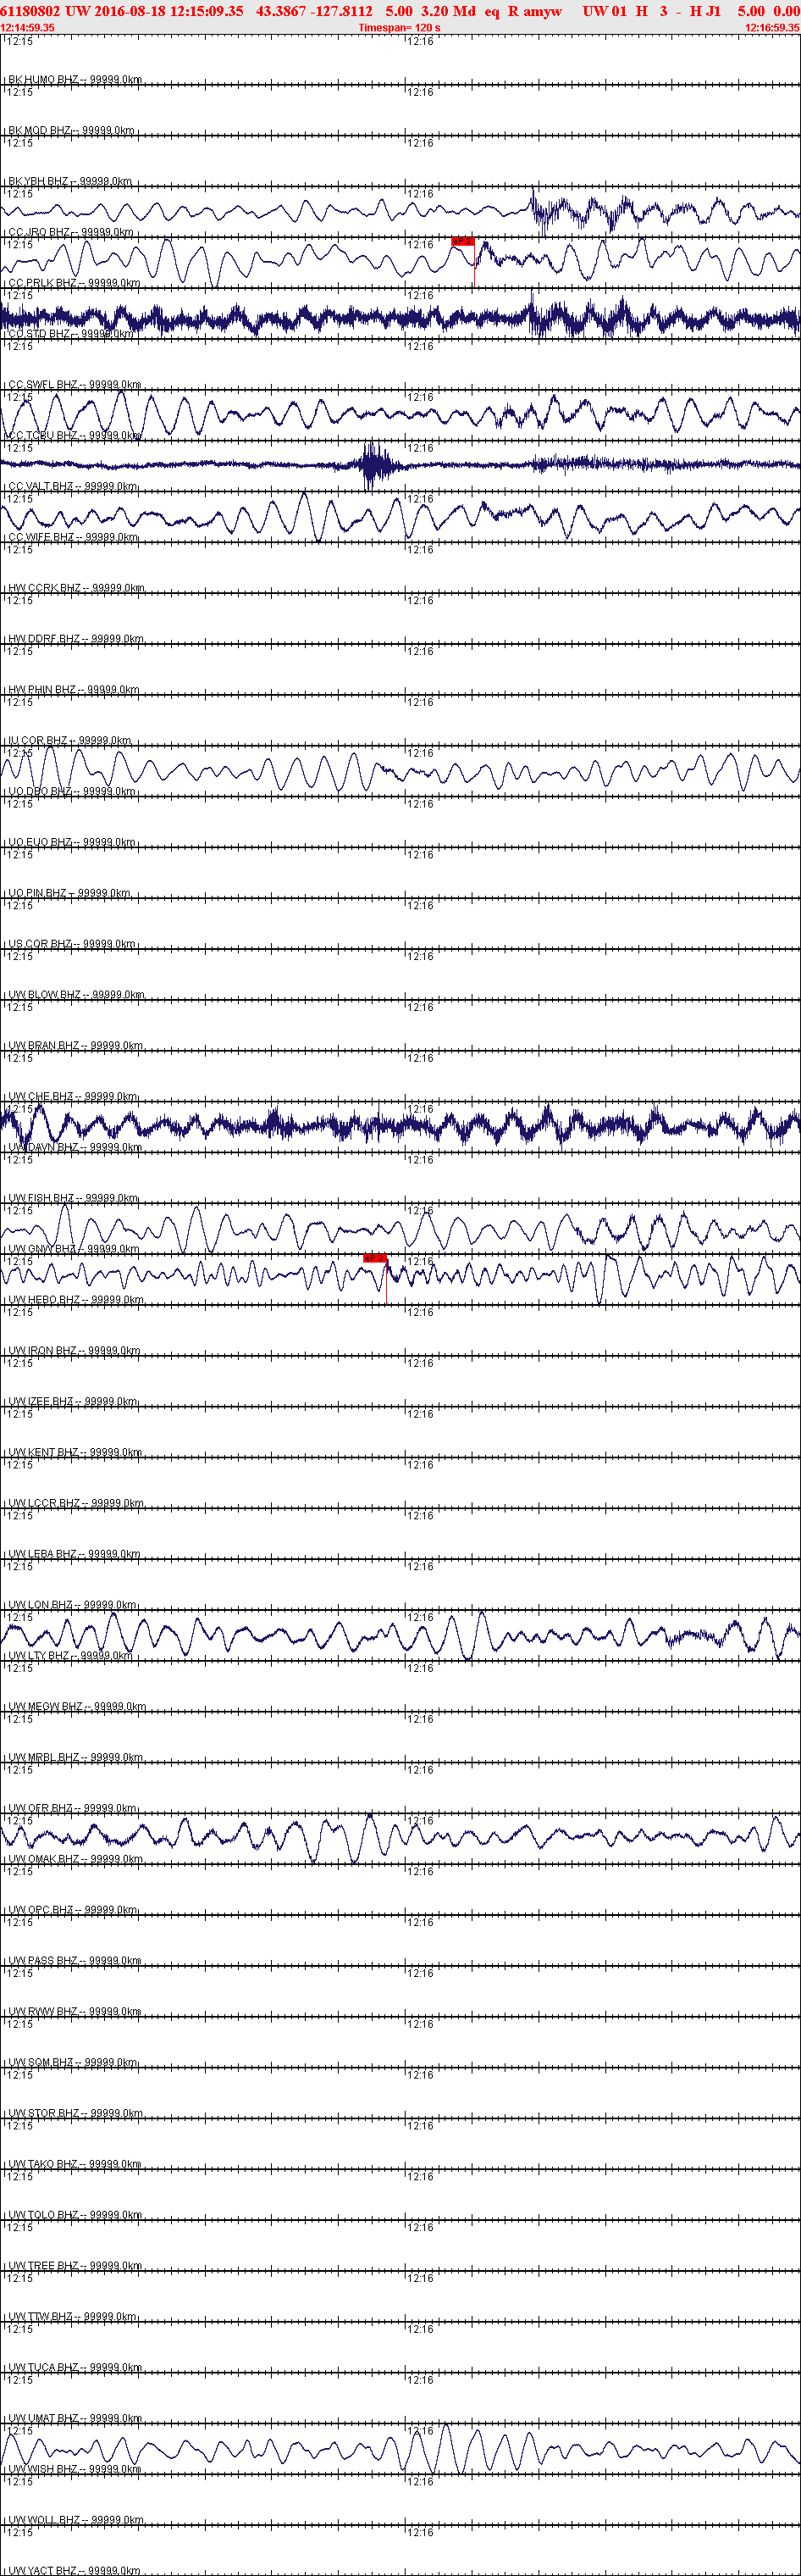Click the UW YACT BHZ station label
801x2576 pixels.
(75, 2570)
